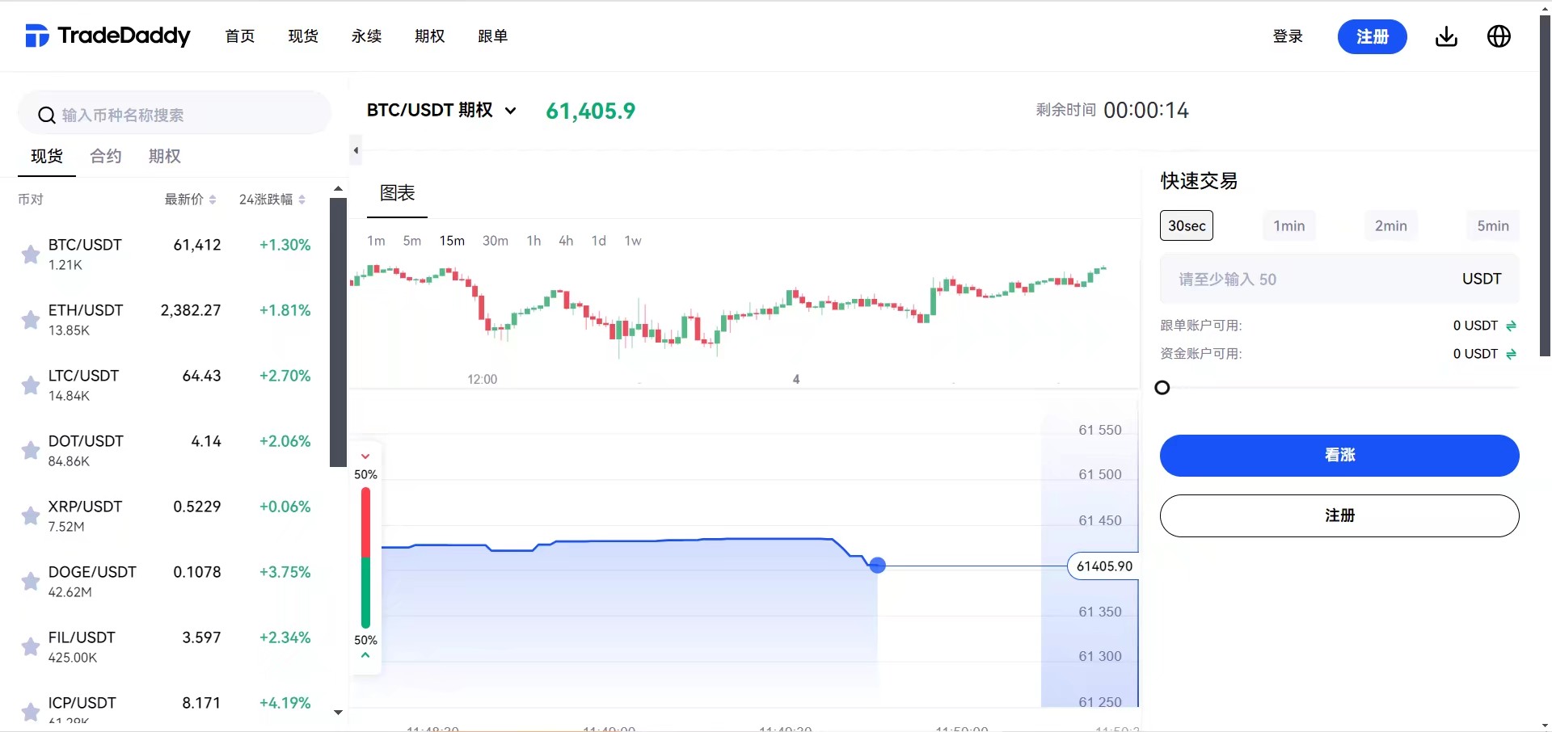Star the BTC/USDT pair as favorite
Image resolution: width=1552 pixels, height=732 pixels.
(30, 254)
